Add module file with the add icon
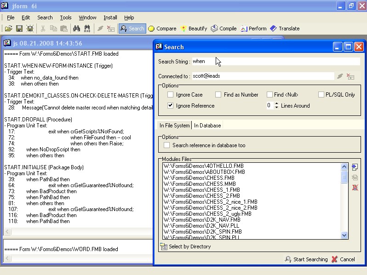The image size is (367, 275). (x=355, y=167)
